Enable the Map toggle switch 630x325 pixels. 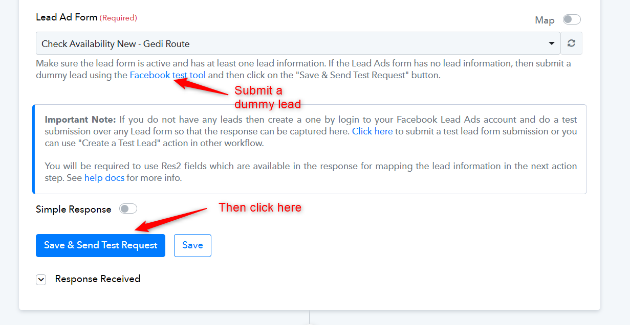[572, 20]
